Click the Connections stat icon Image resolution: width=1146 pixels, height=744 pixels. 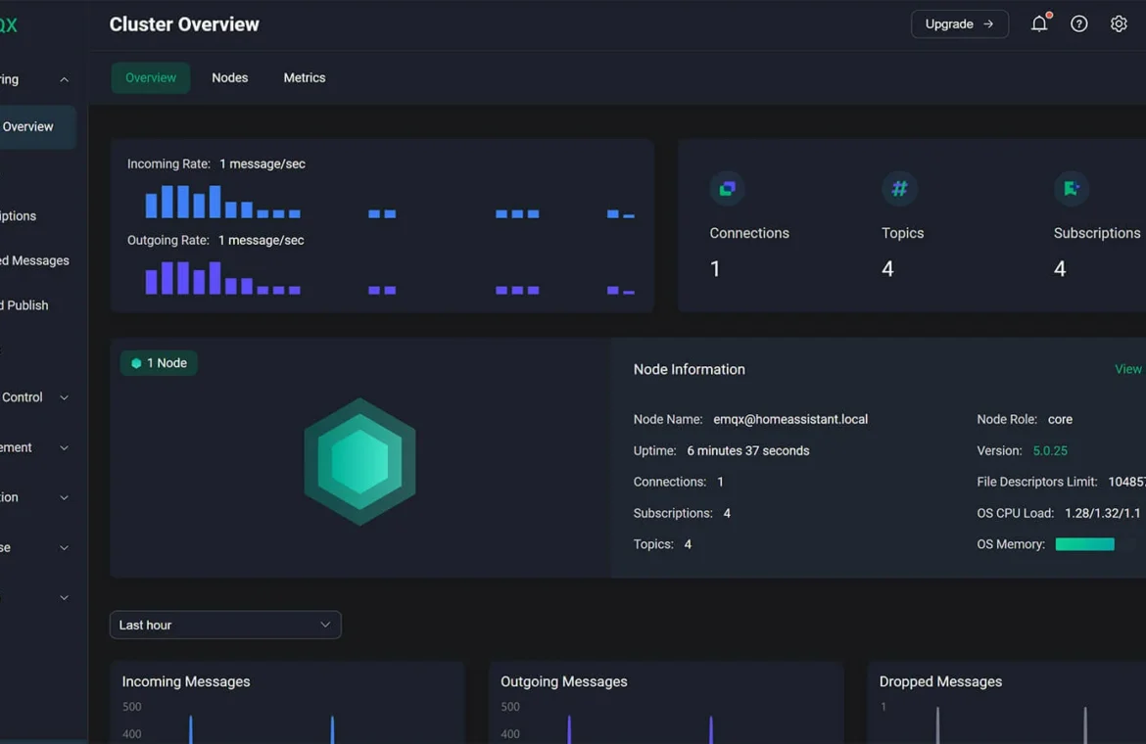coord(727,189)
